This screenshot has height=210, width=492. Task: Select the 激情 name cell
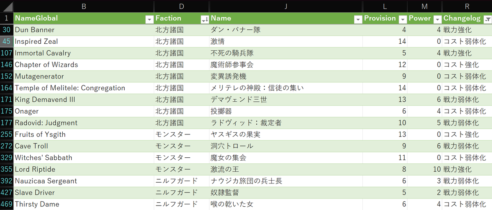pos(286,41)
